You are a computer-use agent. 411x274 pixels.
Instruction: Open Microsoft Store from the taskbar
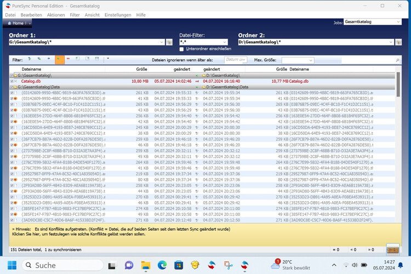179,265
